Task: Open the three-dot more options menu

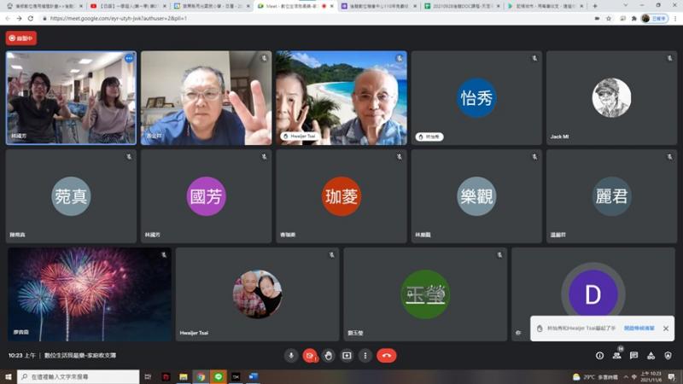Action: (365, 355)
